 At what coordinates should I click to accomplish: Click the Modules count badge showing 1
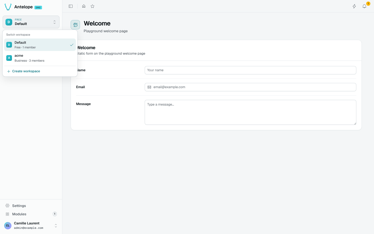55,214
